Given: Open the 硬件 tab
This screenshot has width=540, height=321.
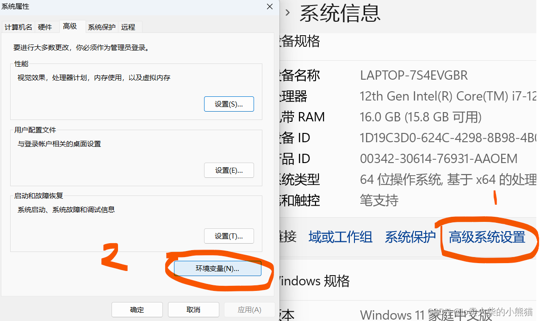Looking at the screenshot, I should [x=45, y=27].
